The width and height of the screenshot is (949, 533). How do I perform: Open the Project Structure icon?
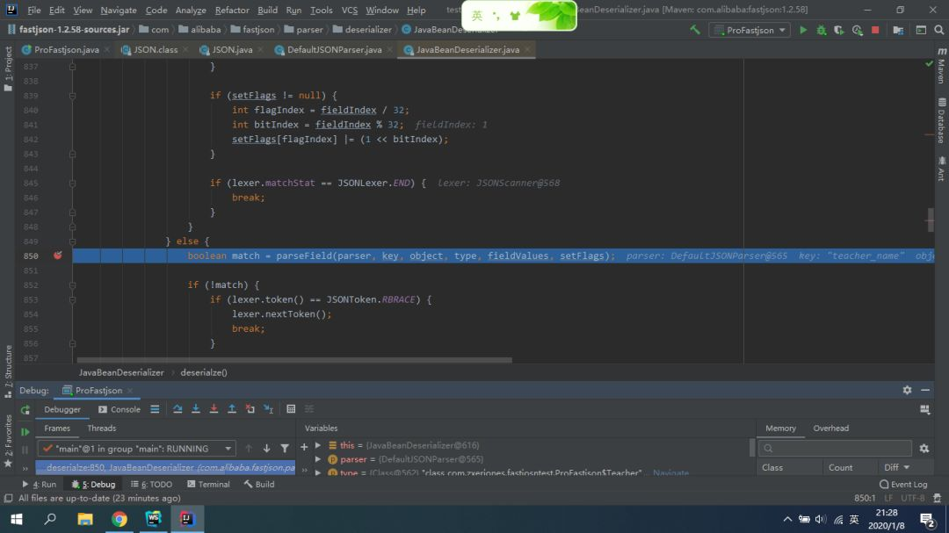[898, 30]
